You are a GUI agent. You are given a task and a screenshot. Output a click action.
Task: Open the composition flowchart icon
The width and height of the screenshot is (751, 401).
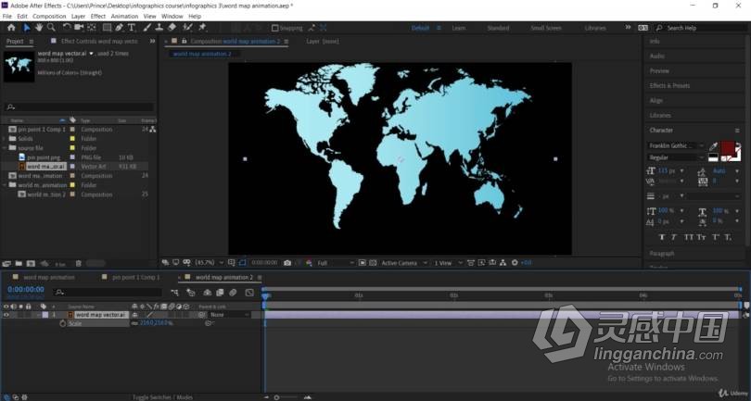coord(503,263)
